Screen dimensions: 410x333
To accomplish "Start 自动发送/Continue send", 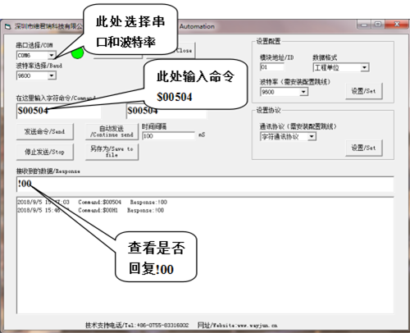I will pyautogui.click(x=112, y=131).
